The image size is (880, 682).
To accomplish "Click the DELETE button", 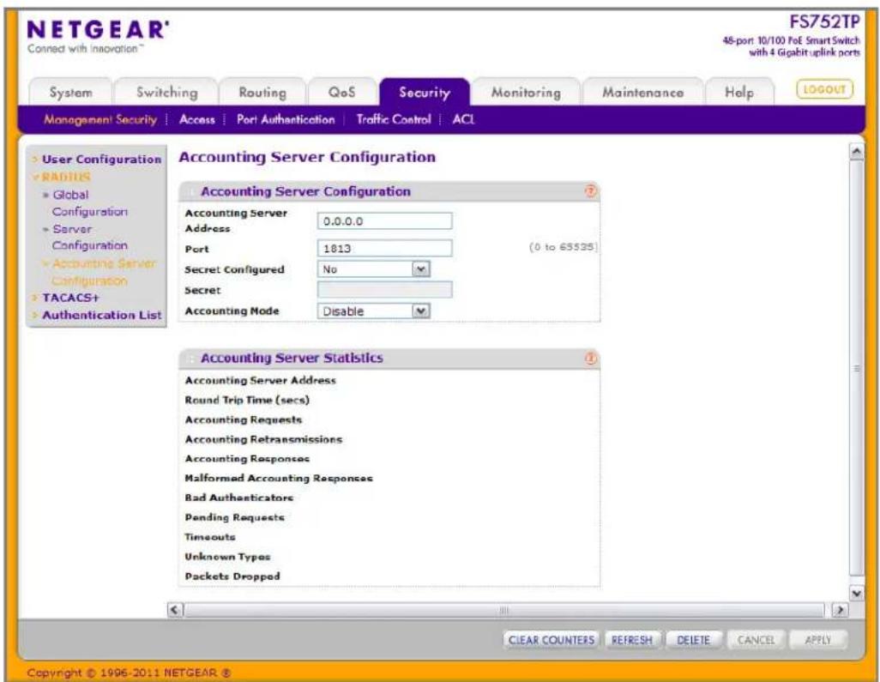I will point(693,640).
